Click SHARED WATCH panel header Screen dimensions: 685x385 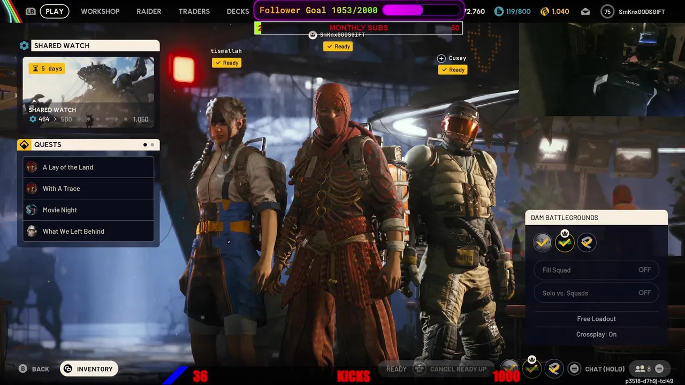click(x=95, y=45)
